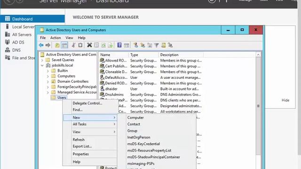Open the Help menu in menu bar
The height and width of the screenshot is (169, 301).
[81, 38]
